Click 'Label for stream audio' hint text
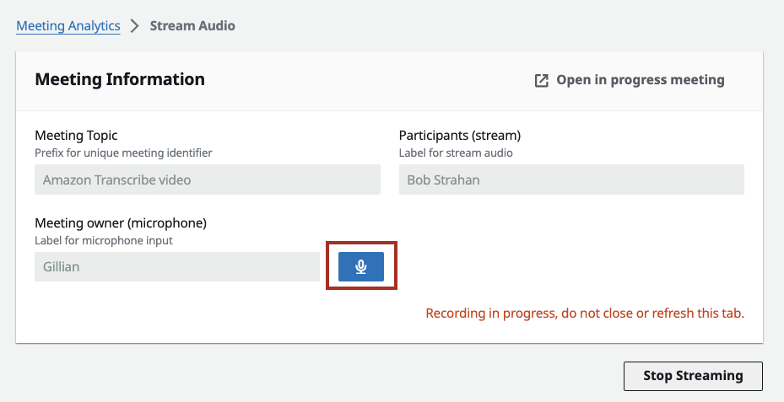This screenshot has height=402, width=784. (x=456, y=153)
